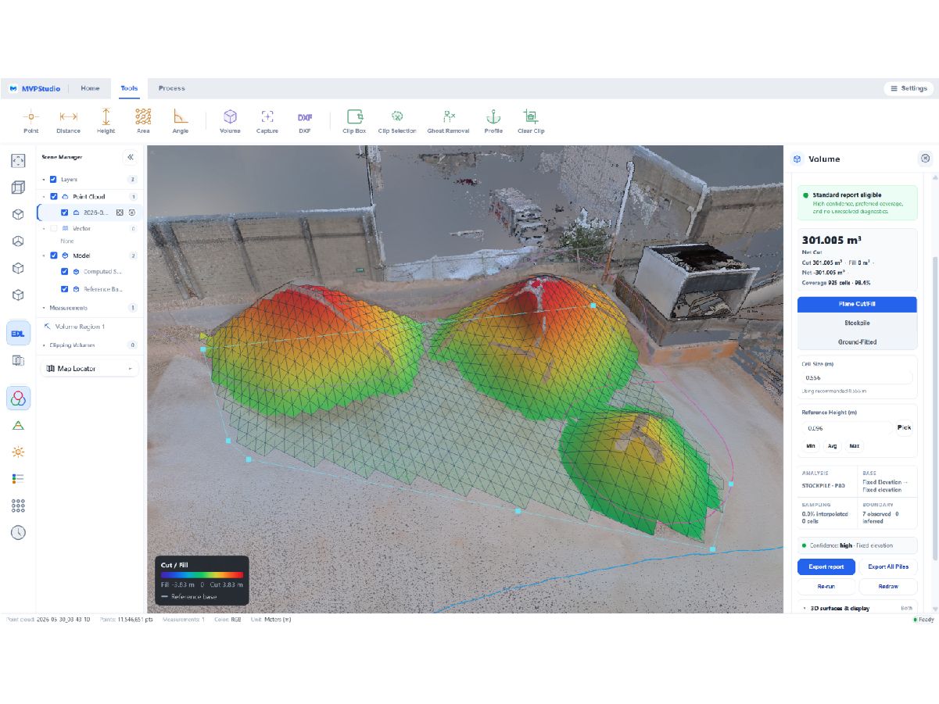Viewport: 939px width, 704px height.
Task: Collapse the Scene Manager panel
Action: [x=131, y=158]
